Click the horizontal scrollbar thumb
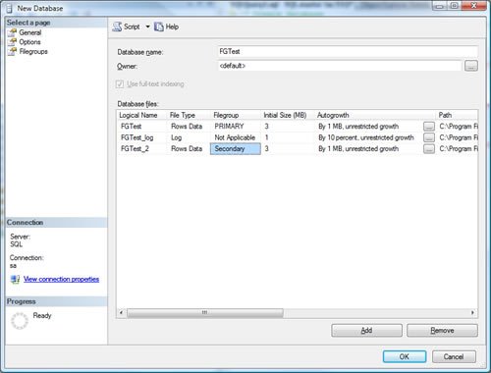This screenshot has width=491, height=373. pos(205,313)
